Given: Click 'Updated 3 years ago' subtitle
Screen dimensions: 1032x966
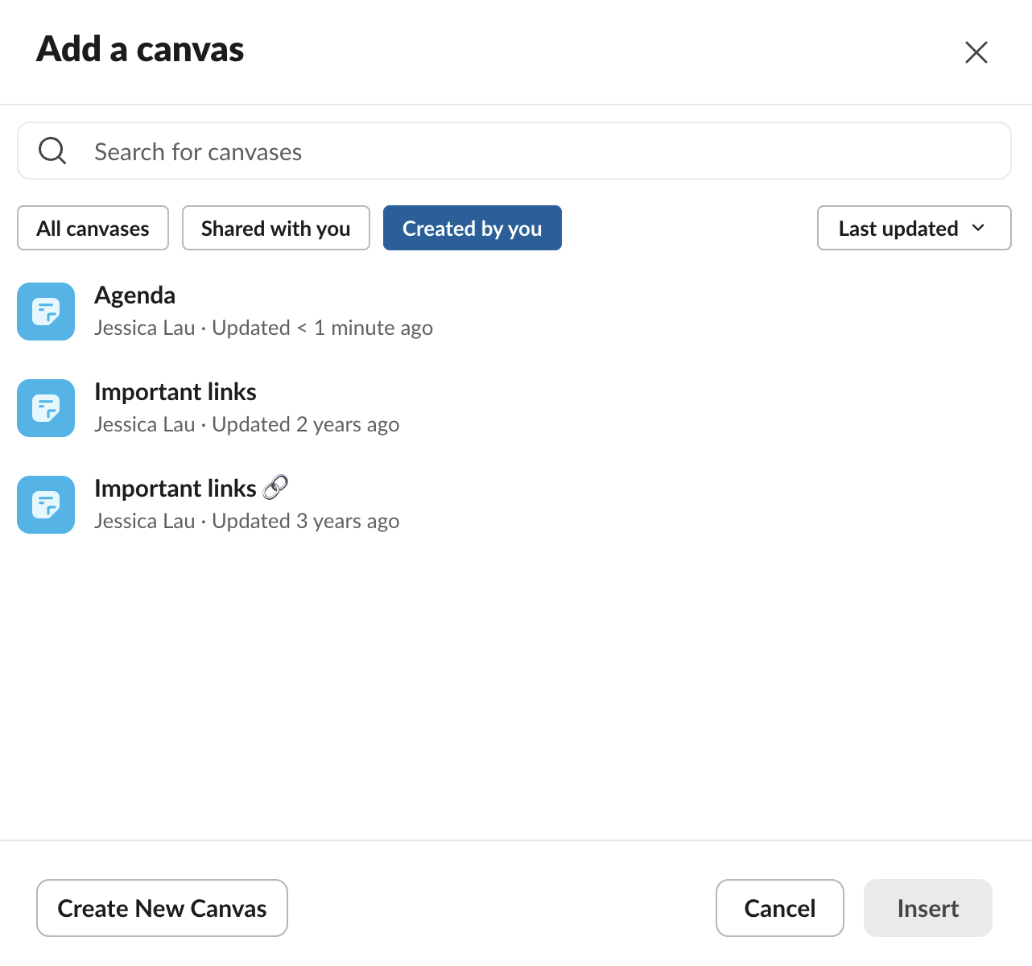Looking at the screenshot, I should pyautogui.click(x=306, y=521).
